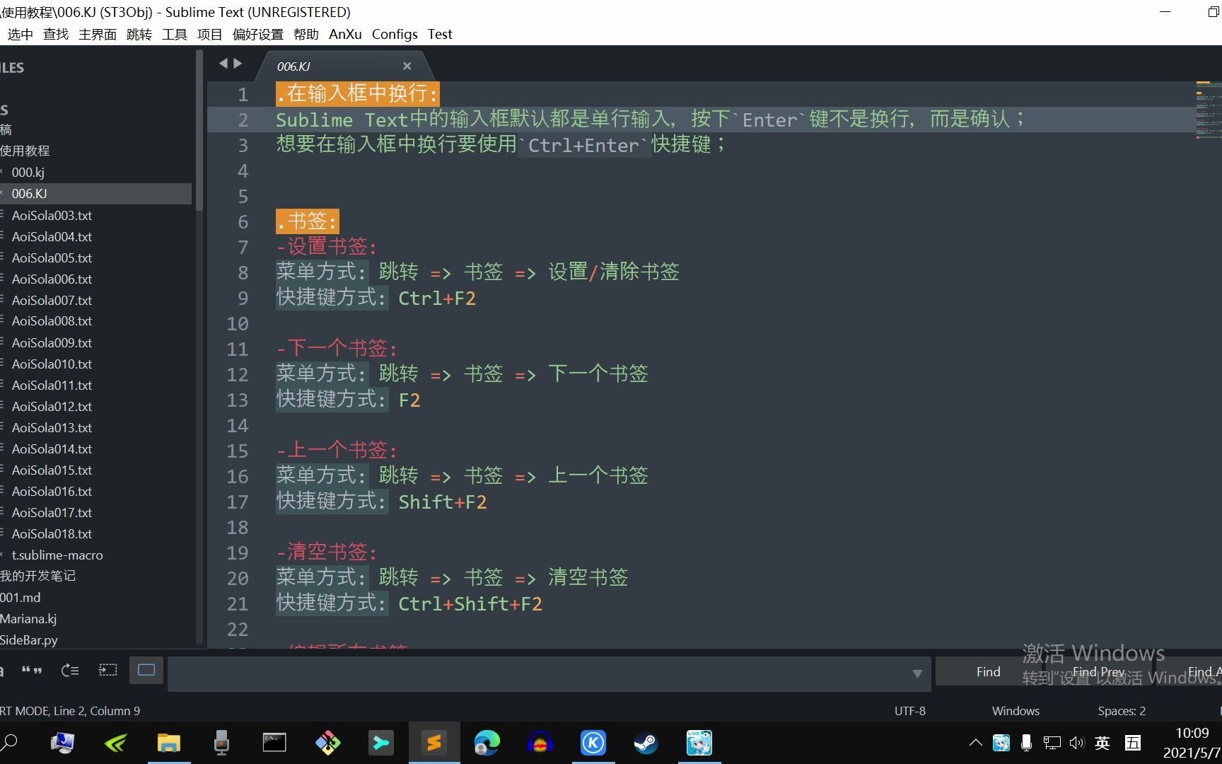The width and height of the screenshot is (1222, 764).
Task: Click the Spaces: 2 indentation status item
Action: pyautogui.click(x=1122, y=711)
